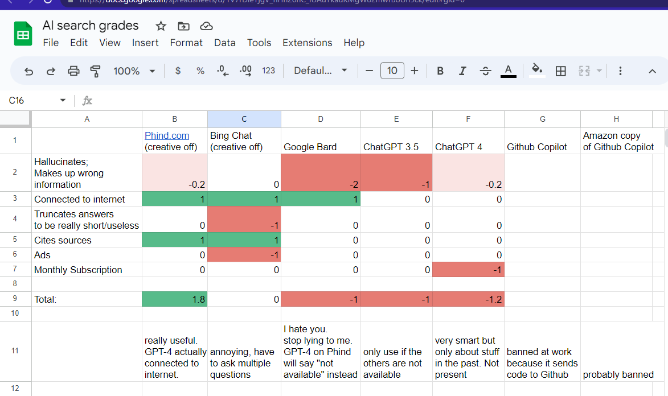Open the Insert menu

tap(145, 43)
